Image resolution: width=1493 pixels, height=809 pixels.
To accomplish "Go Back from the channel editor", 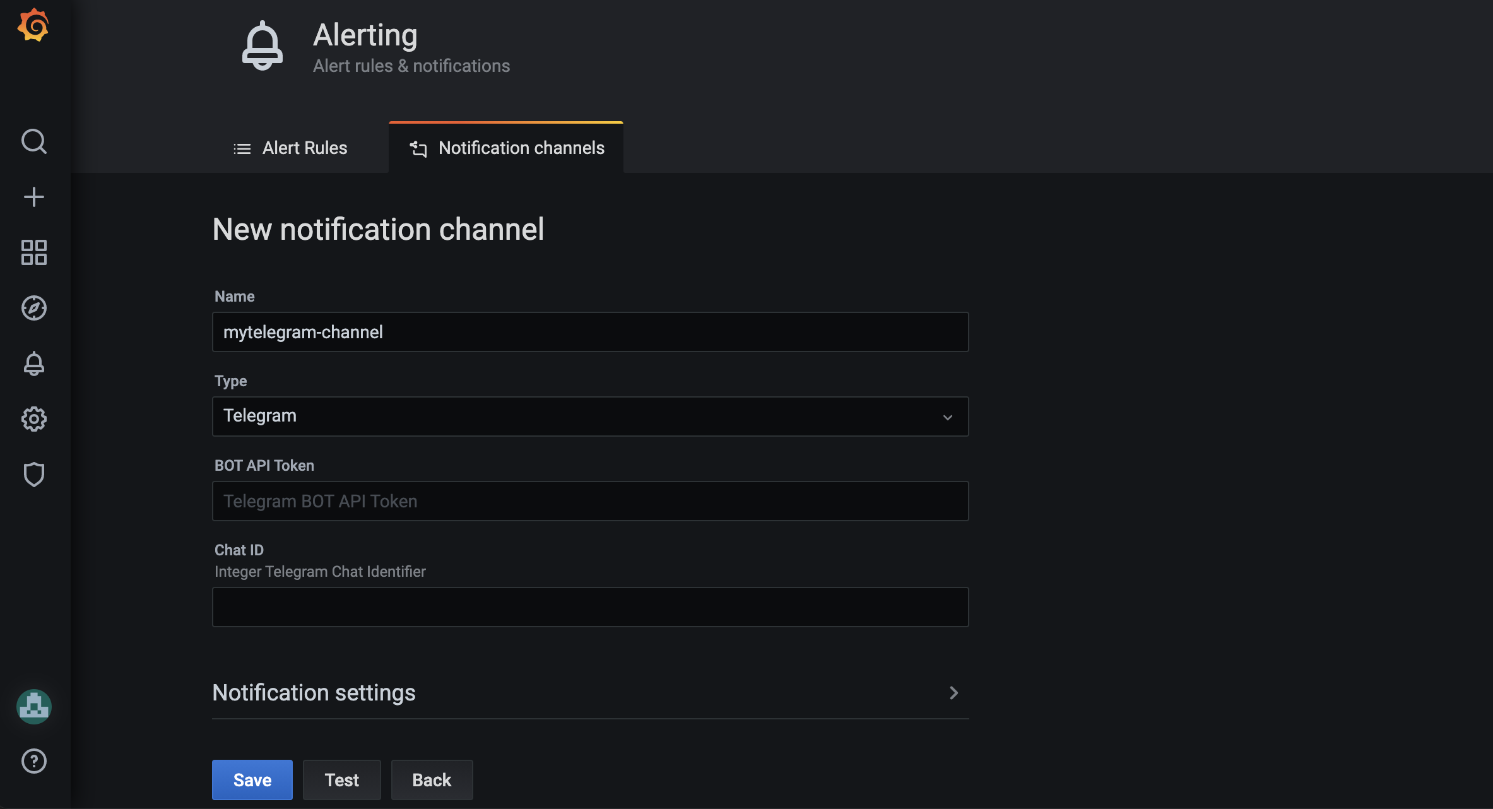I will [432, 779].
